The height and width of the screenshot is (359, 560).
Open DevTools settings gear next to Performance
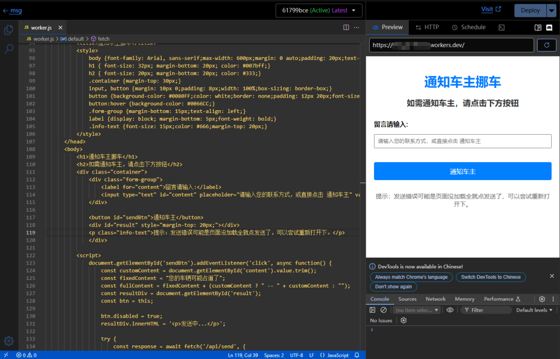[542, 299]
